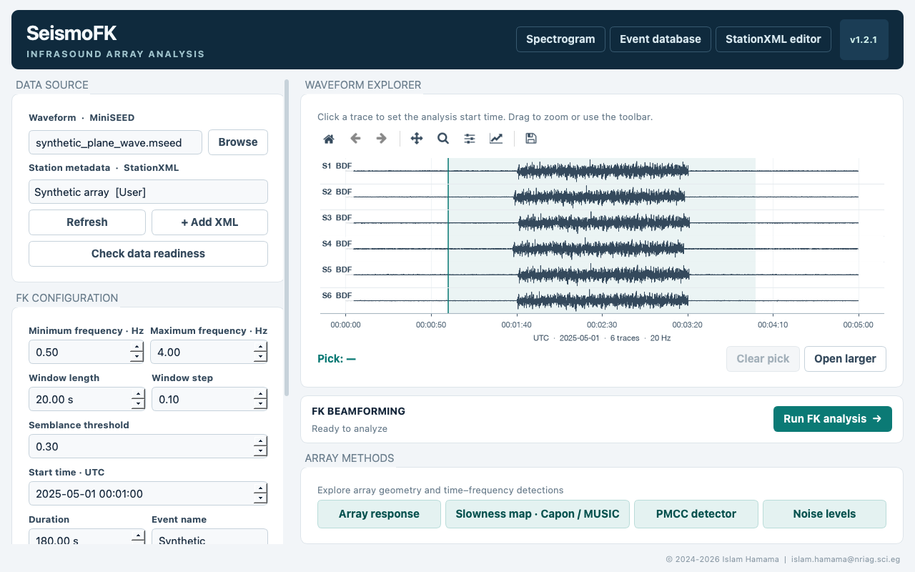
Task: Browse for a MiniSEED waveform file
Action: pos(238,142)
